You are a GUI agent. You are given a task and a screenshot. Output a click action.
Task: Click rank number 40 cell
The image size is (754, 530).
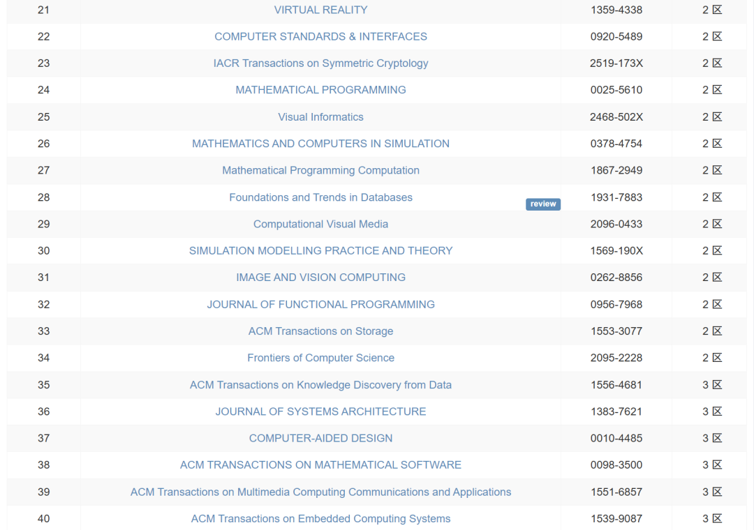point(44,519)
